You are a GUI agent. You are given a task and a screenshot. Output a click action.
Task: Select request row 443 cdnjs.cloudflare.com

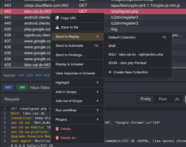point(93,5)
